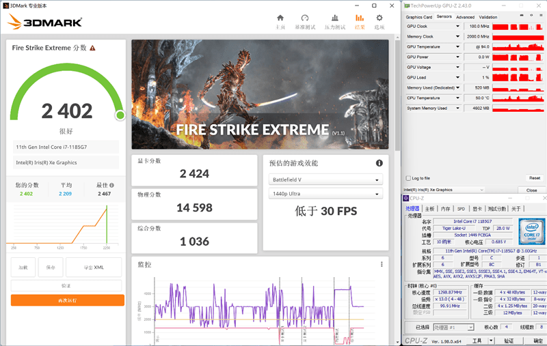Switch to the Advanced tab in GPU-Z
The width and height of the screenshot is (547, 346).
tap(466, 17)
